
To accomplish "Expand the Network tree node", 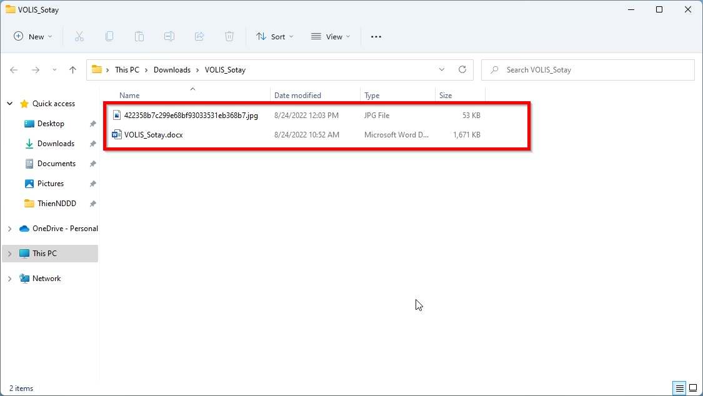I will [x=9, y=279].
